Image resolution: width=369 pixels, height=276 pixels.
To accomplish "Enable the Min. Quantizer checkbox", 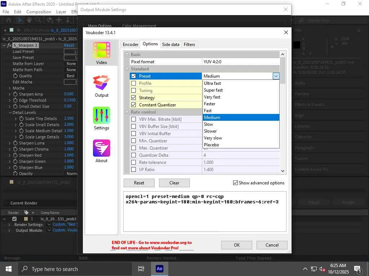I will (x=133, y=141).
